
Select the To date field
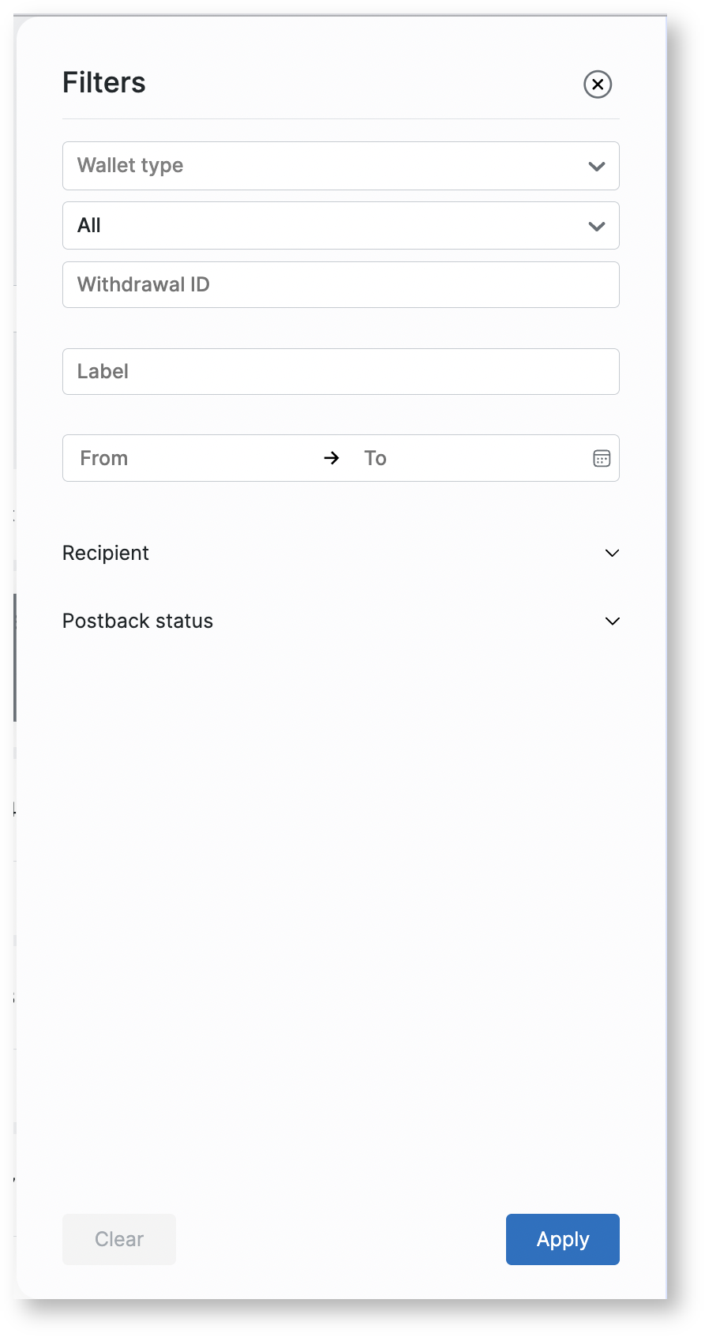pos(466,458)
